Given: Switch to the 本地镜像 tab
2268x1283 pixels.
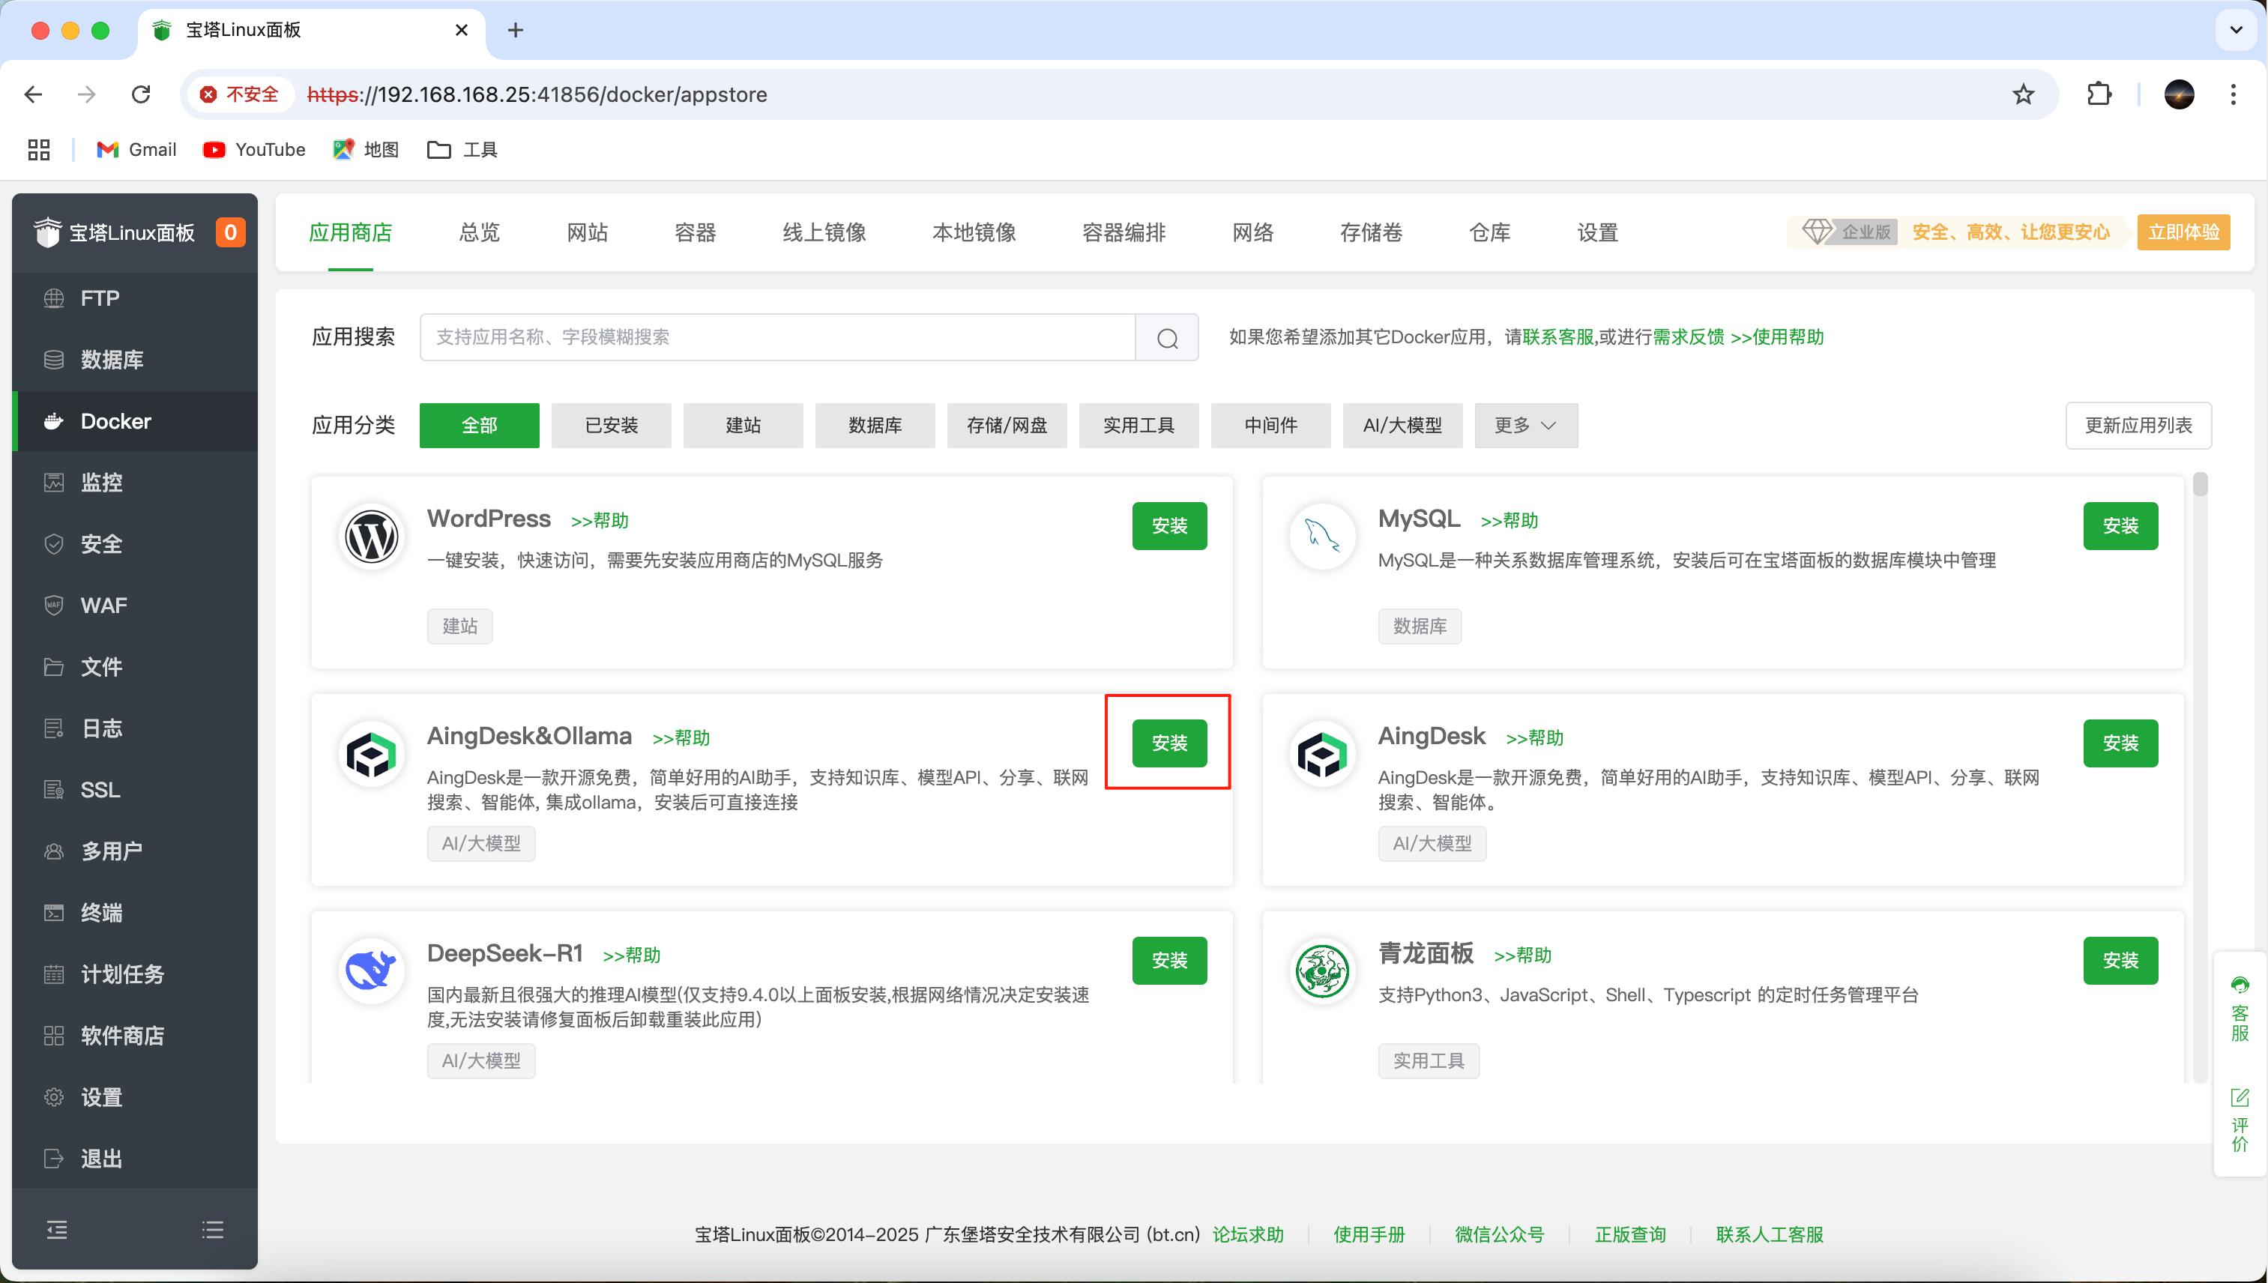Looking at the screenshot, I should click(973, 232).
